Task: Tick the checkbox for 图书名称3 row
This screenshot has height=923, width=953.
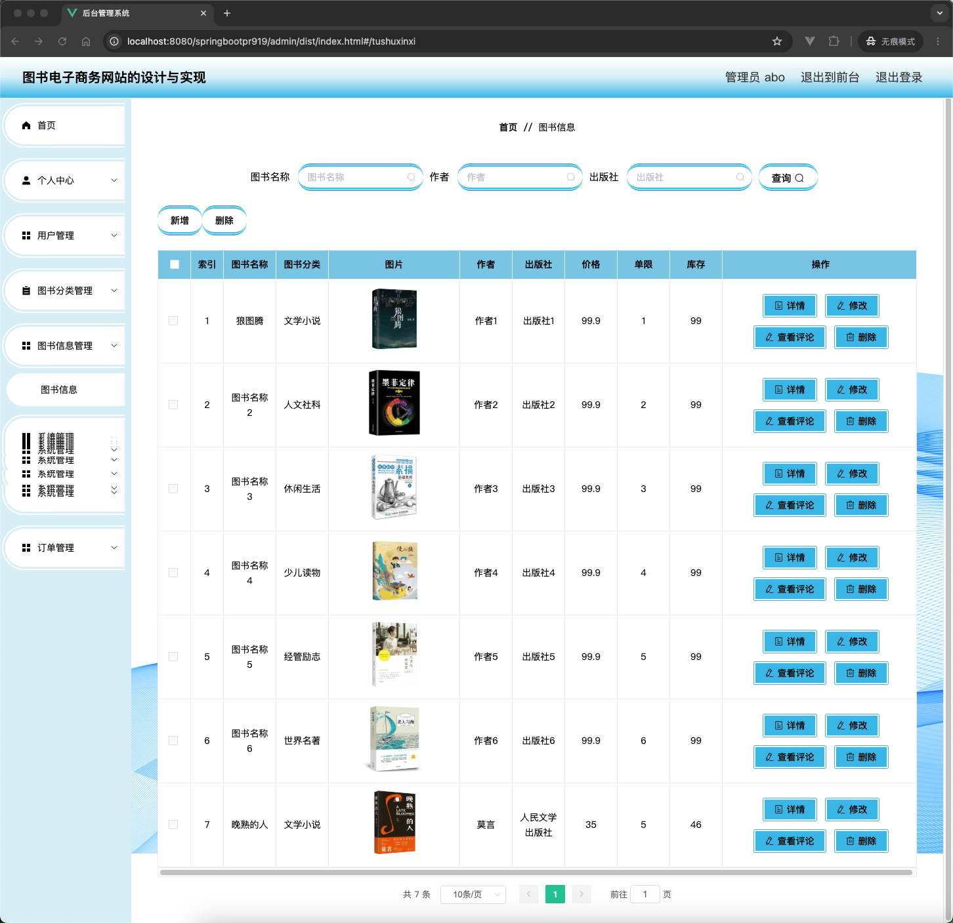Action: click(x=173, y=489)
